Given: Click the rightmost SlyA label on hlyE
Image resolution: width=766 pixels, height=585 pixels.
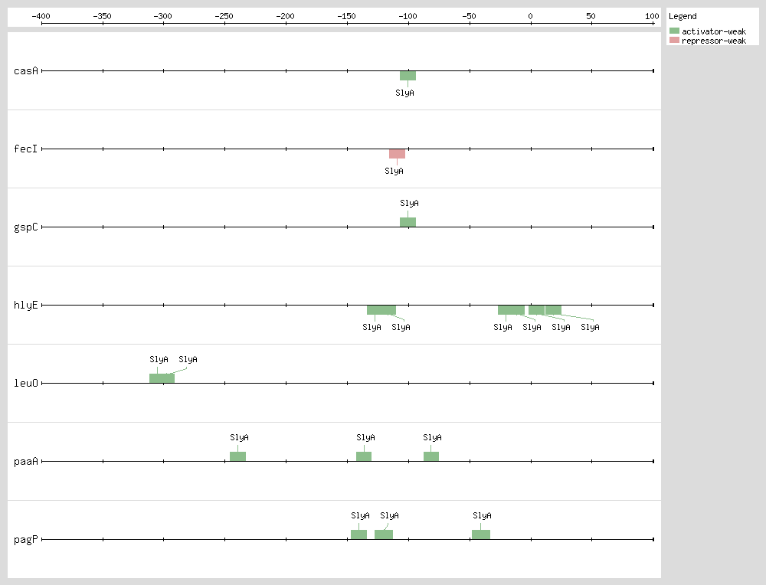Looking at the screenshot, I should pos(590,327).
